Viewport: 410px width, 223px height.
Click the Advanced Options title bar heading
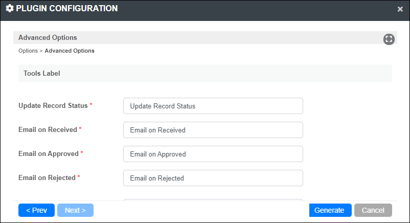point(48,38)
